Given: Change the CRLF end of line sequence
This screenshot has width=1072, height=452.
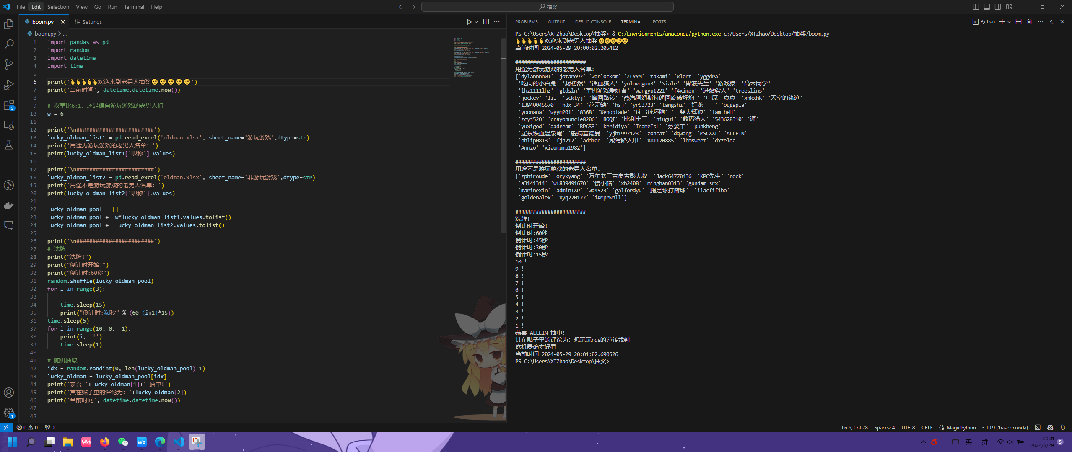Looking at the screenshot, I should coord(927,427).
